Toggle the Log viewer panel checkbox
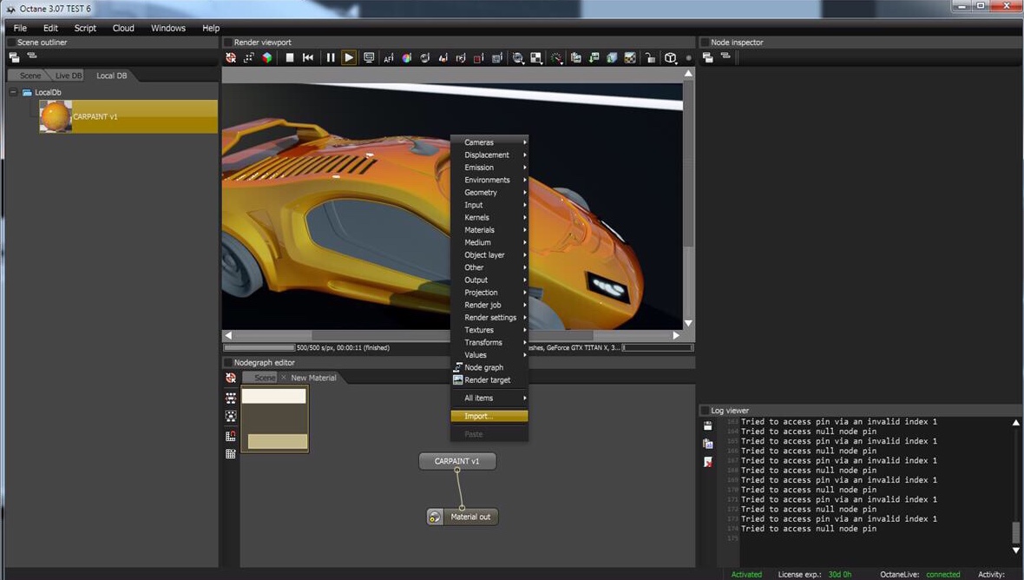 (705, 411)
